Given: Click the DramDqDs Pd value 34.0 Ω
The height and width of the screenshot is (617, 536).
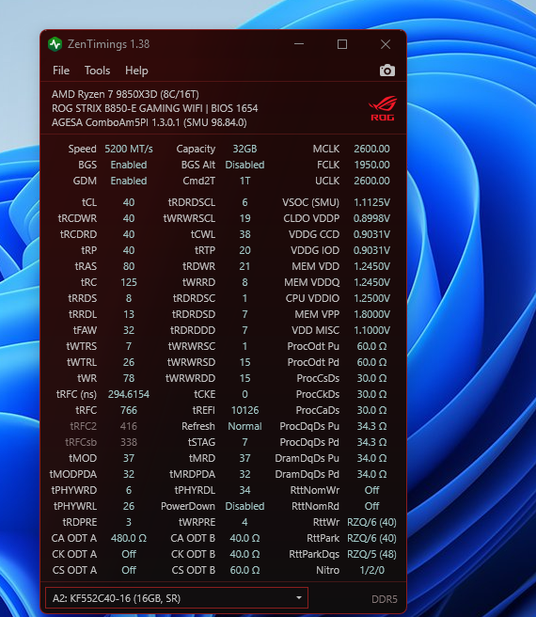Looking at the screenshot, I should pos(371,474).
